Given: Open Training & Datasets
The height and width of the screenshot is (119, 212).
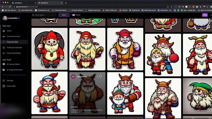Looking at the screenshot, I should [x=14, y=48].
